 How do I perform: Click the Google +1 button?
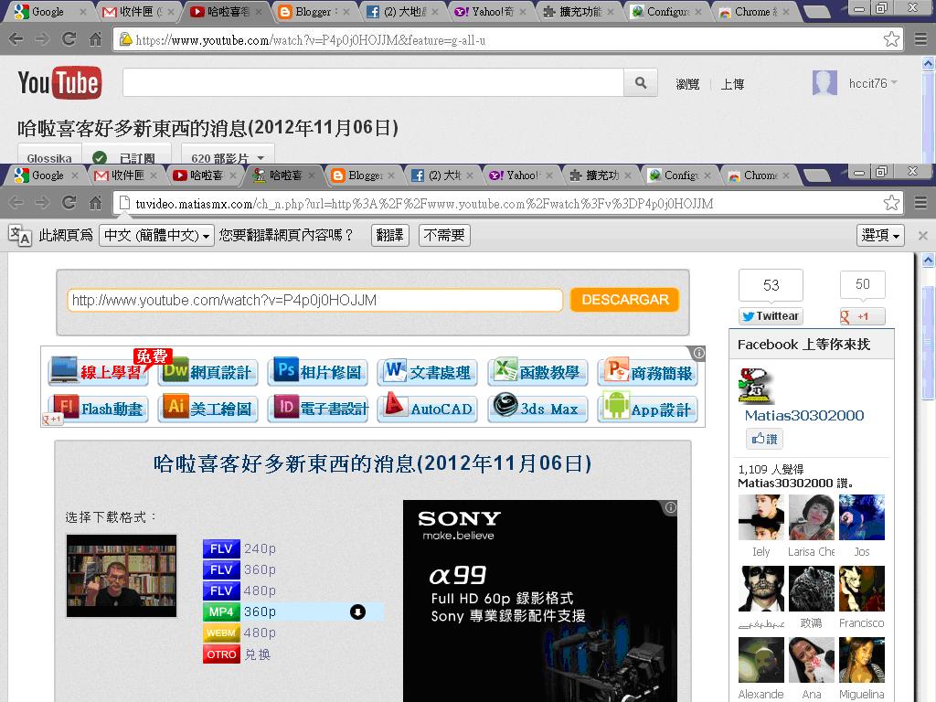[863, 316]
